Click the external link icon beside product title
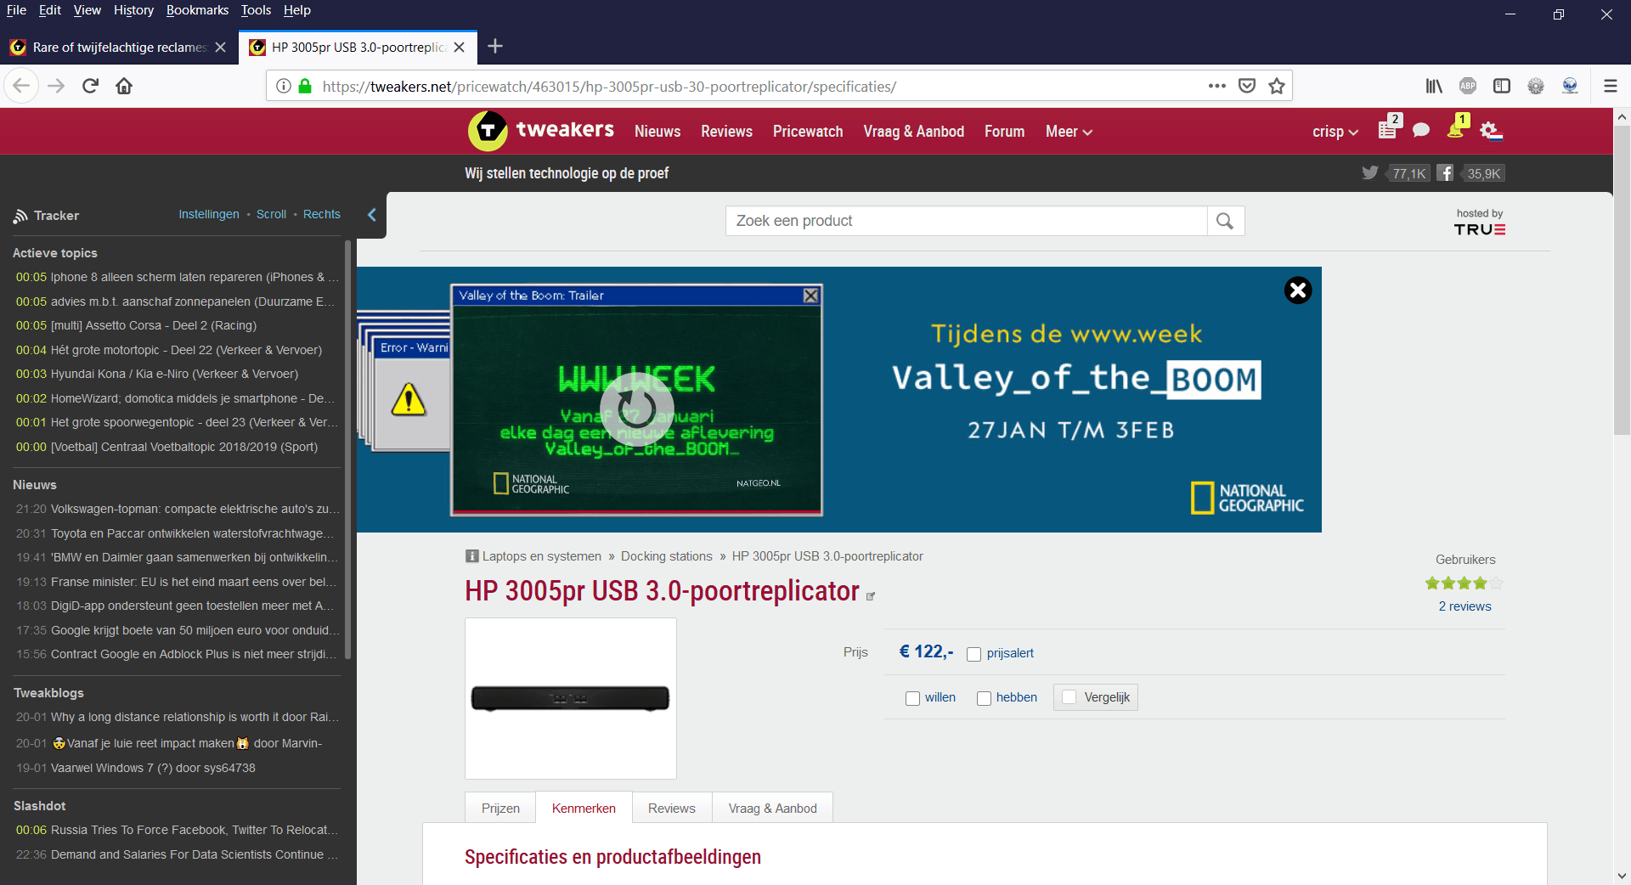Viewport: 1631px width, 885px height. click(871, 596)
